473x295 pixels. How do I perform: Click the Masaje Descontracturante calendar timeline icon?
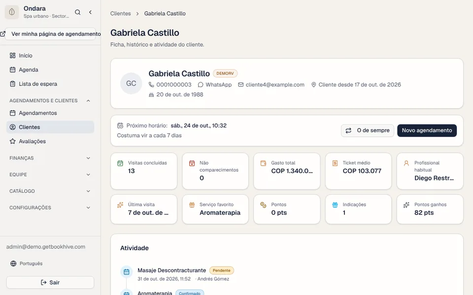[127, 271]
